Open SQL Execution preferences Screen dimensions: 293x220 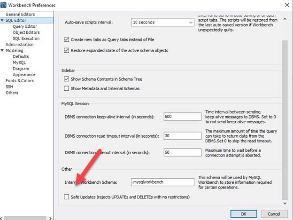point(26,39)
